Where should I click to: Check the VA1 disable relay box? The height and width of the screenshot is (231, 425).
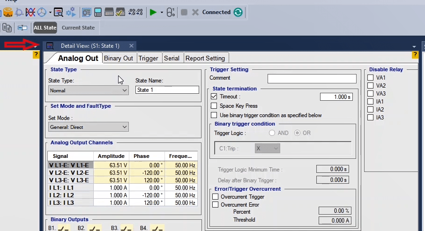(x=371, y=78)
